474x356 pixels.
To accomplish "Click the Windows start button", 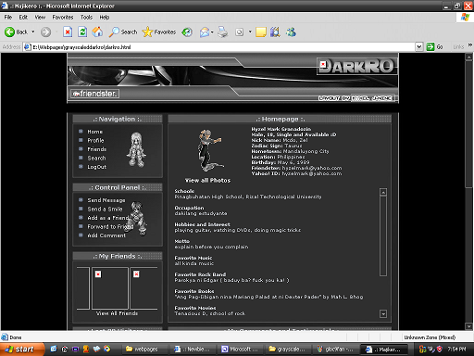I will 21,350.
